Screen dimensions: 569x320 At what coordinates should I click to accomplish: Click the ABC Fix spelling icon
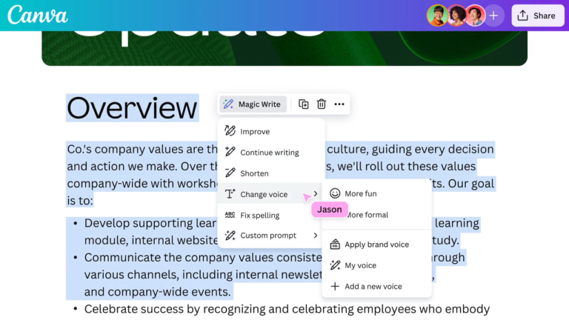tap(230, 215)
